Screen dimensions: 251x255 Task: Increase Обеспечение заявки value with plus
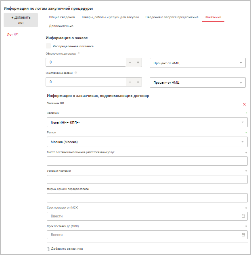[138, 82]
